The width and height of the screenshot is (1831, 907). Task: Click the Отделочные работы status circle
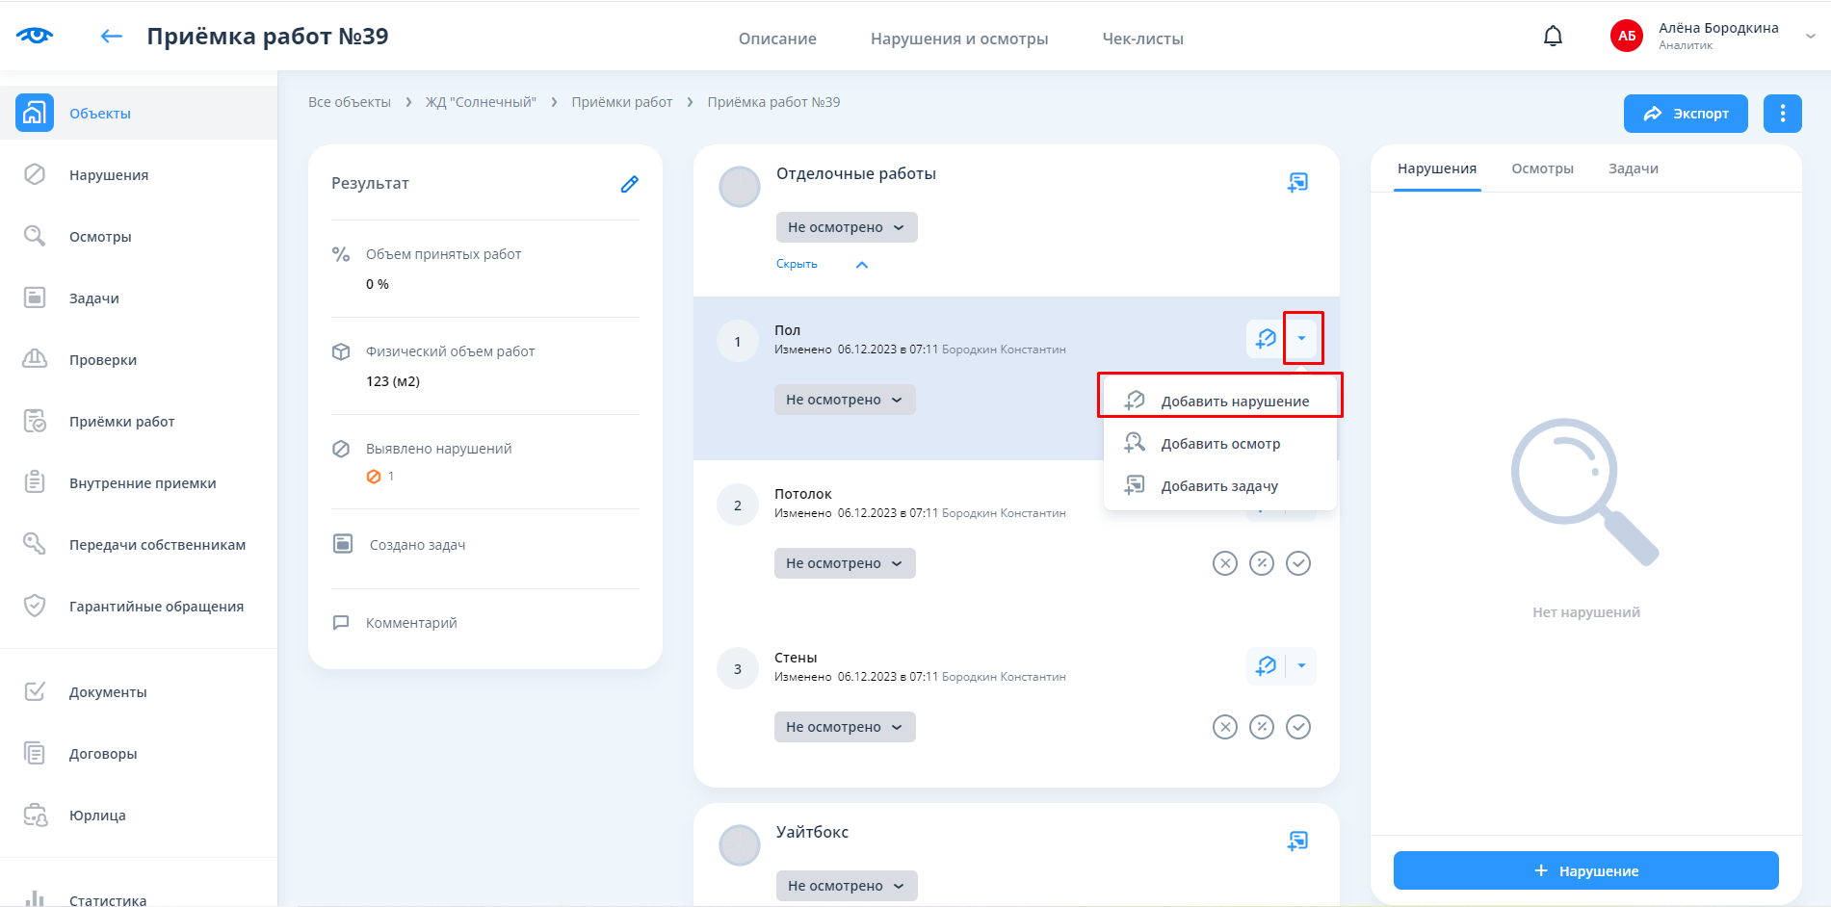740,187
